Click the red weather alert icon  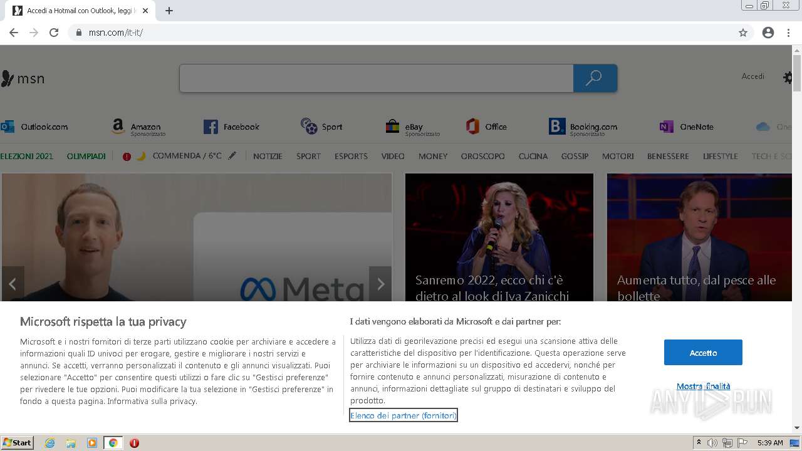click(127, 157)
